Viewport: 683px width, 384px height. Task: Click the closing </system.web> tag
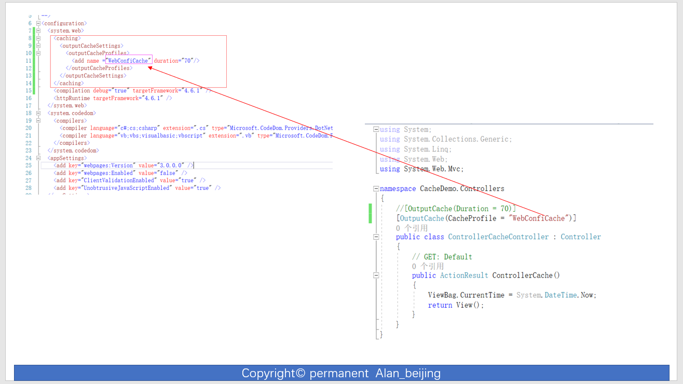tap(67, 105)
